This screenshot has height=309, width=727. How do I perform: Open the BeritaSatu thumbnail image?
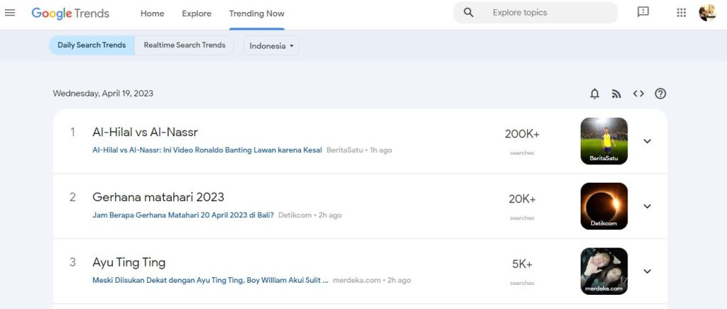pos(603,141)
